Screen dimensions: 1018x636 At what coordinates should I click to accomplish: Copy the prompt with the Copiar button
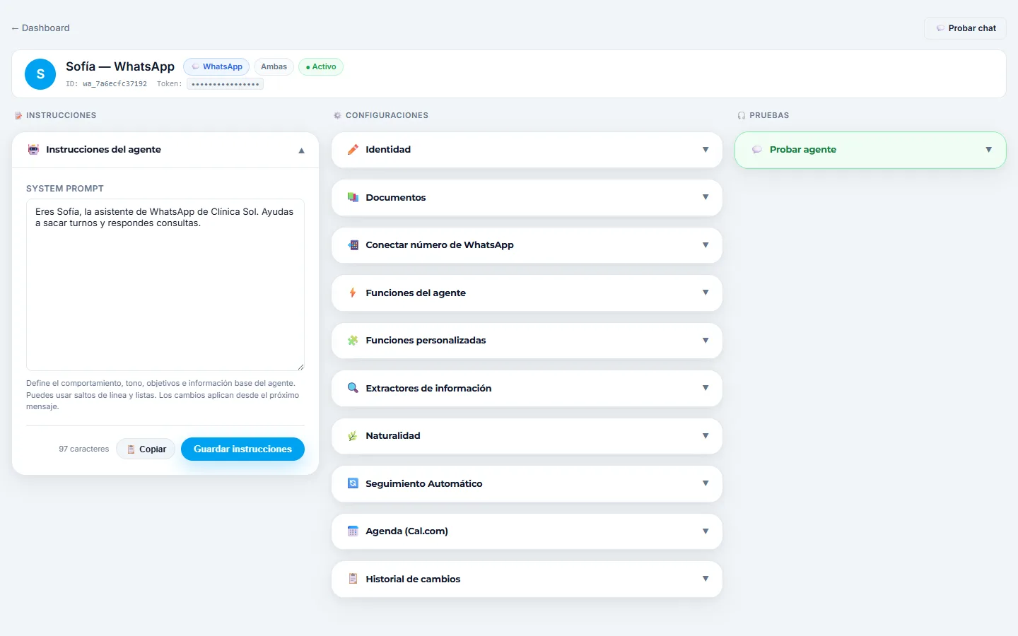pos(146,449)
